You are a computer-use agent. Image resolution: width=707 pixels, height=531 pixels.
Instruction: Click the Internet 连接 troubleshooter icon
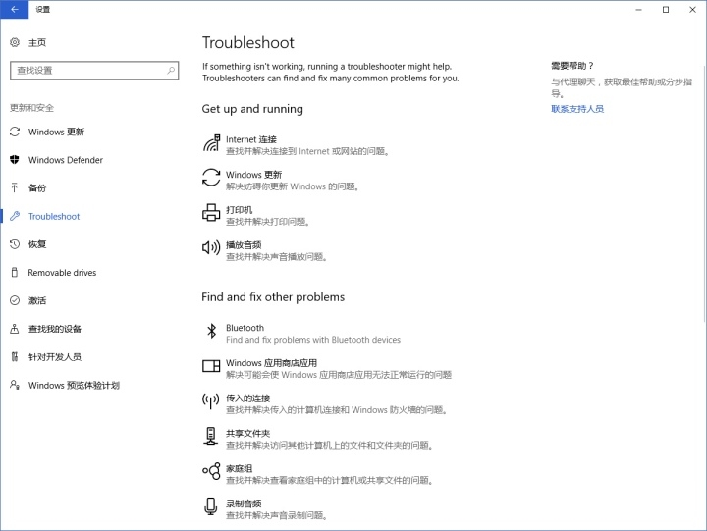pos(211,143)
